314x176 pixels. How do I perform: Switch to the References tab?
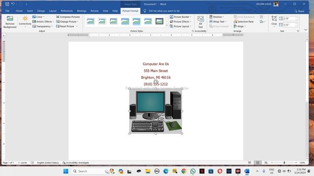tap(67, 11)
